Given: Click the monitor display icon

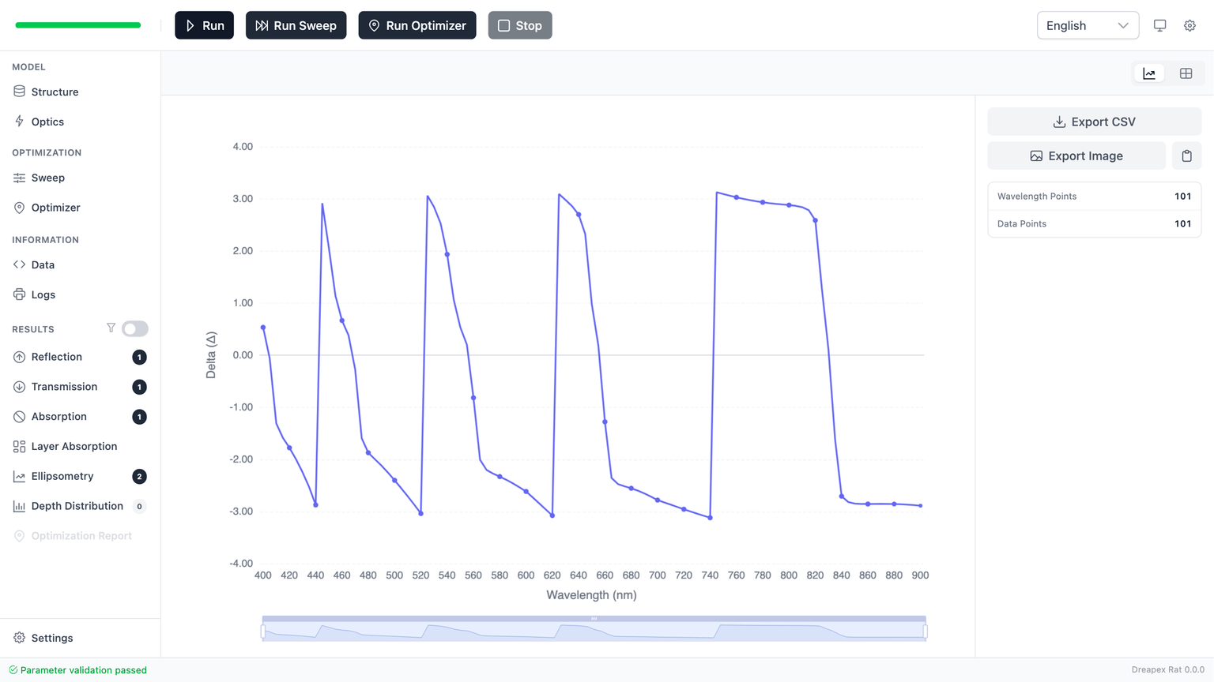Looking at the screenshot, I should click(1159, 25).
